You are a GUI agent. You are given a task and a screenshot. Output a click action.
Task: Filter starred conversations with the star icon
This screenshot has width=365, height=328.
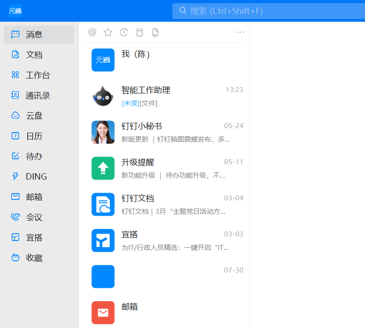[108, 32]
